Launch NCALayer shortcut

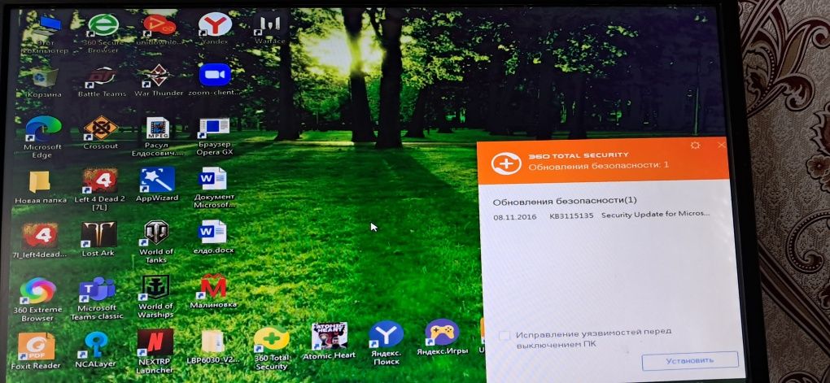[96, 350]
